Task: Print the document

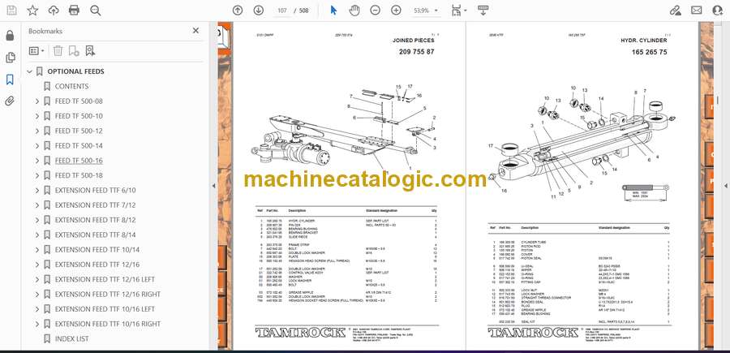Action: coord(74,11)
